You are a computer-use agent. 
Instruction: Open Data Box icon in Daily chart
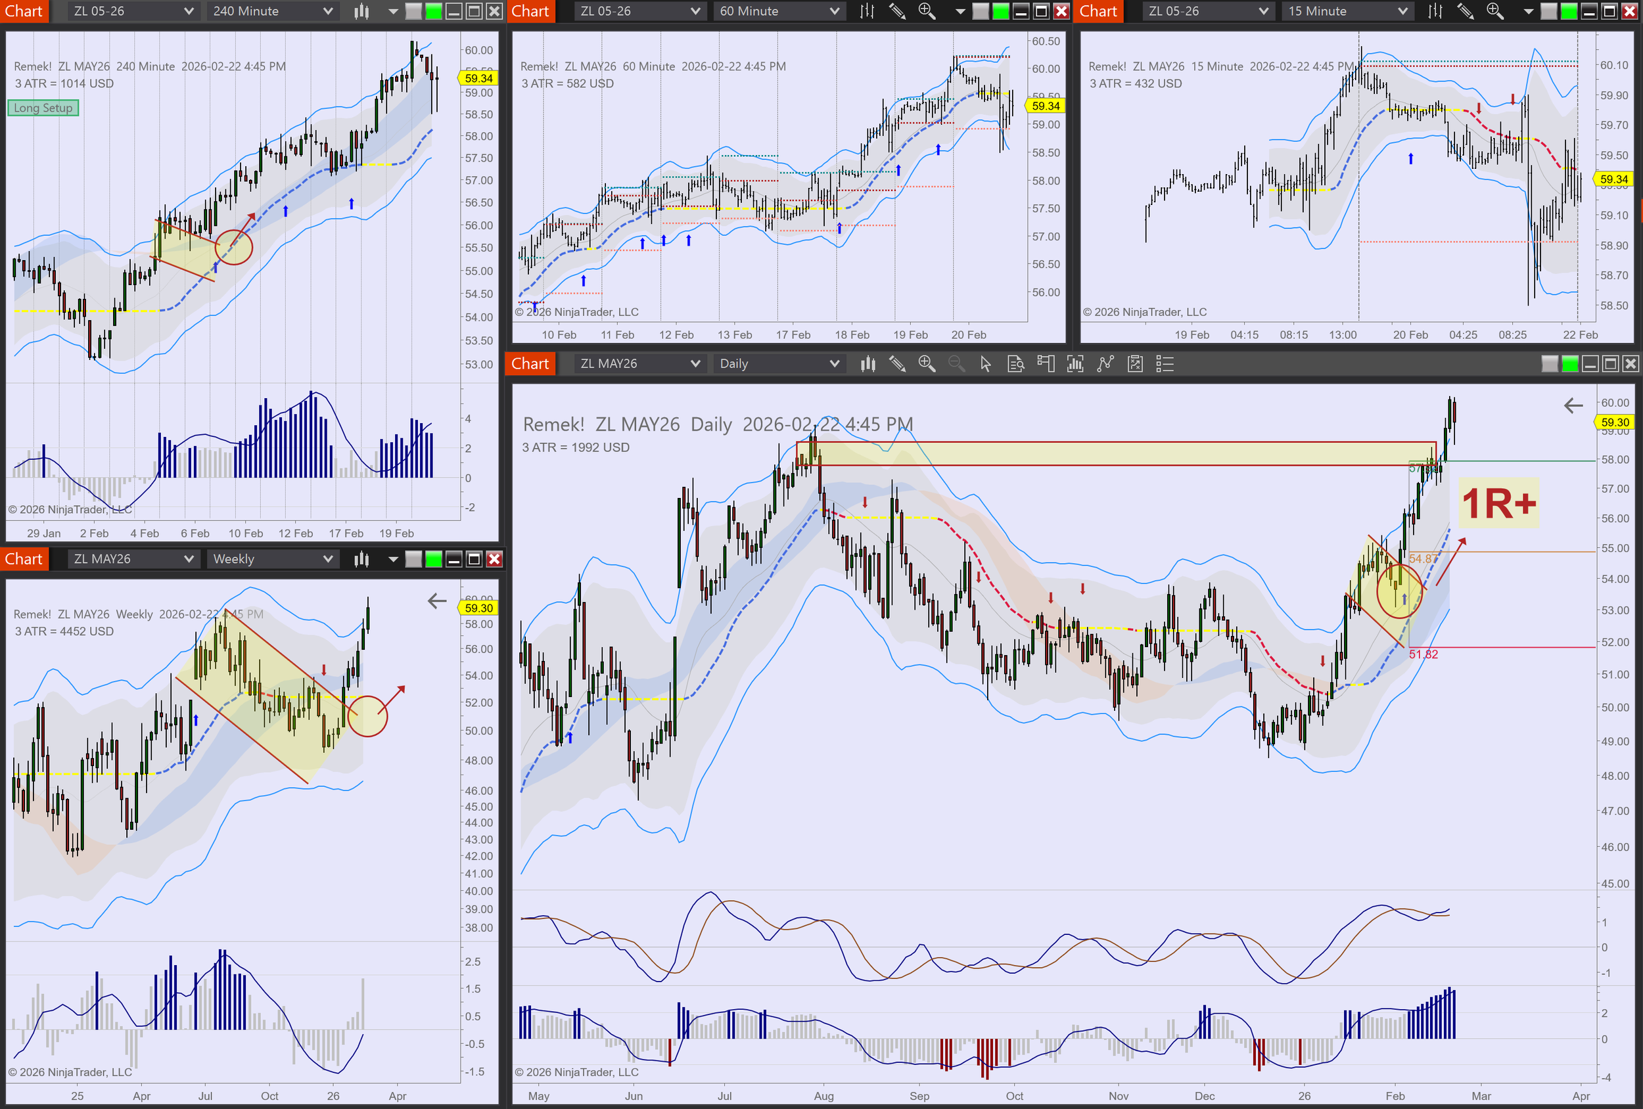(1015, 364)
